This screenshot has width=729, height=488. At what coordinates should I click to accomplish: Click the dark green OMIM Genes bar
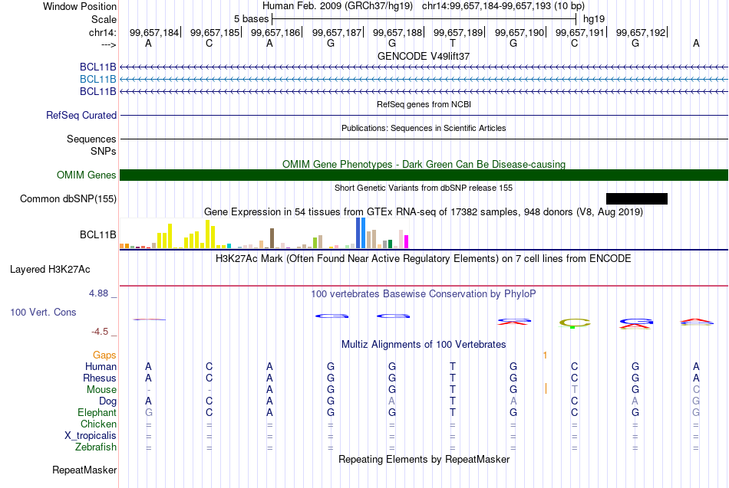click(x=424, y=175)
